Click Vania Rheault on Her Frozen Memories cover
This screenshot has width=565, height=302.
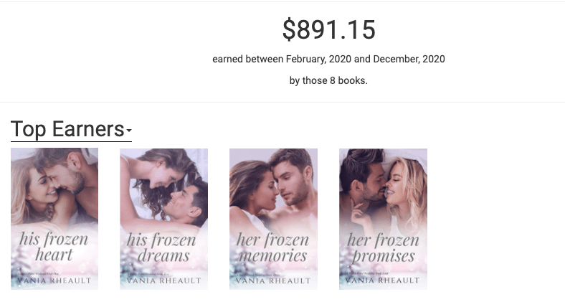(273, 280)
